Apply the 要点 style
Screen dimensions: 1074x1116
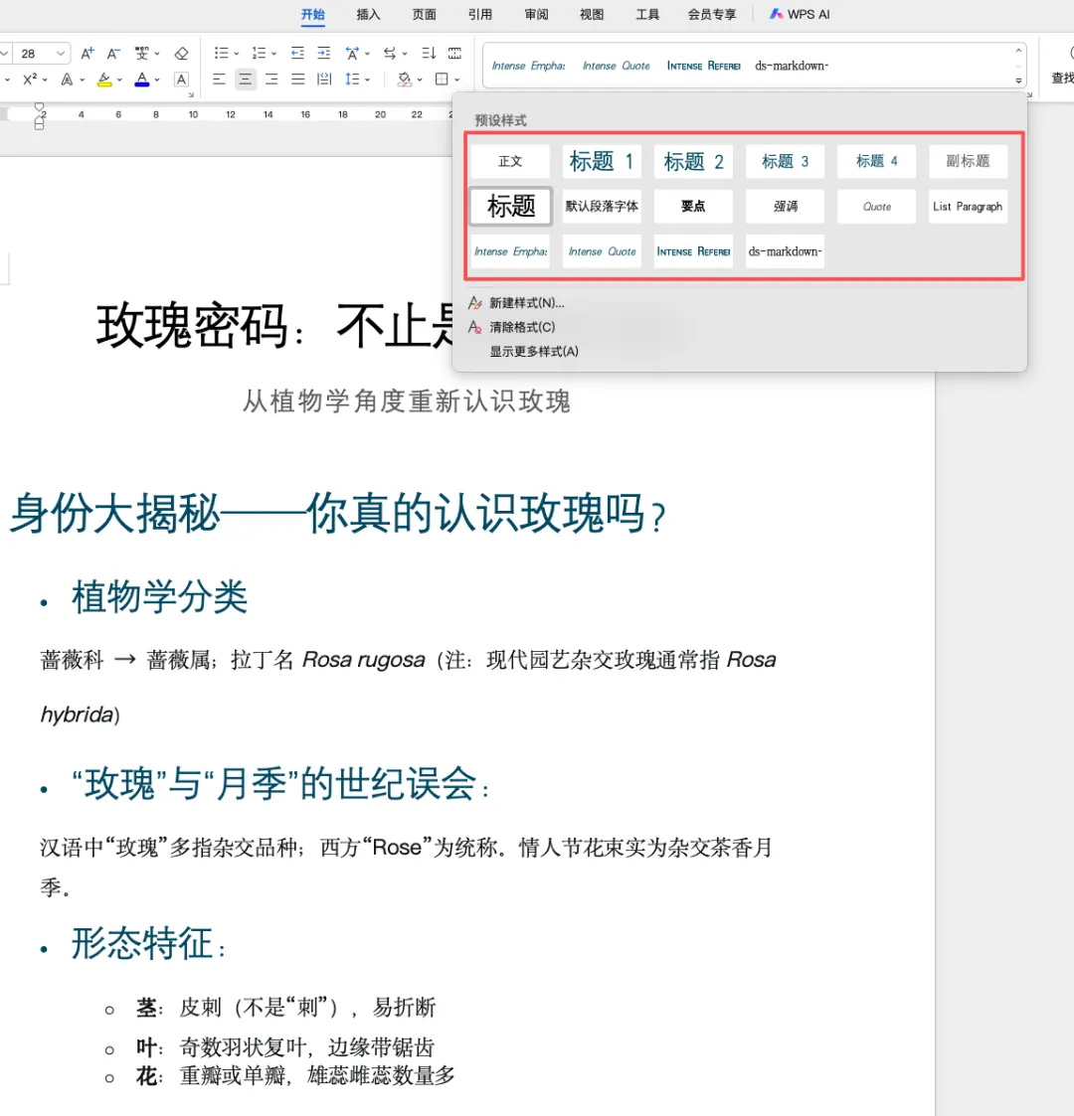tap(693, 207)
